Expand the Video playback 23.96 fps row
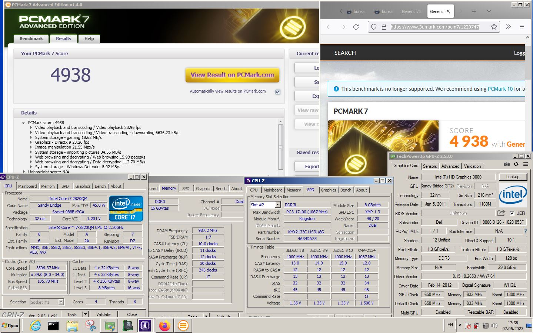The width and height of the screenshot is (533, 333). pos(31,127)
